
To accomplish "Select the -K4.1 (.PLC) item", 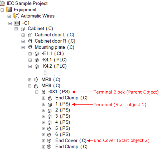I will (x=54, y=60).
